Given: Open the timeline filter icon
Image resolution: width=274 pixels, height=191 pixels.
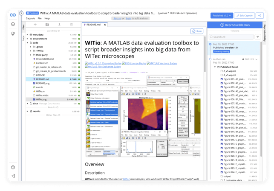Looking at the screenshot, I should point(258,37).
